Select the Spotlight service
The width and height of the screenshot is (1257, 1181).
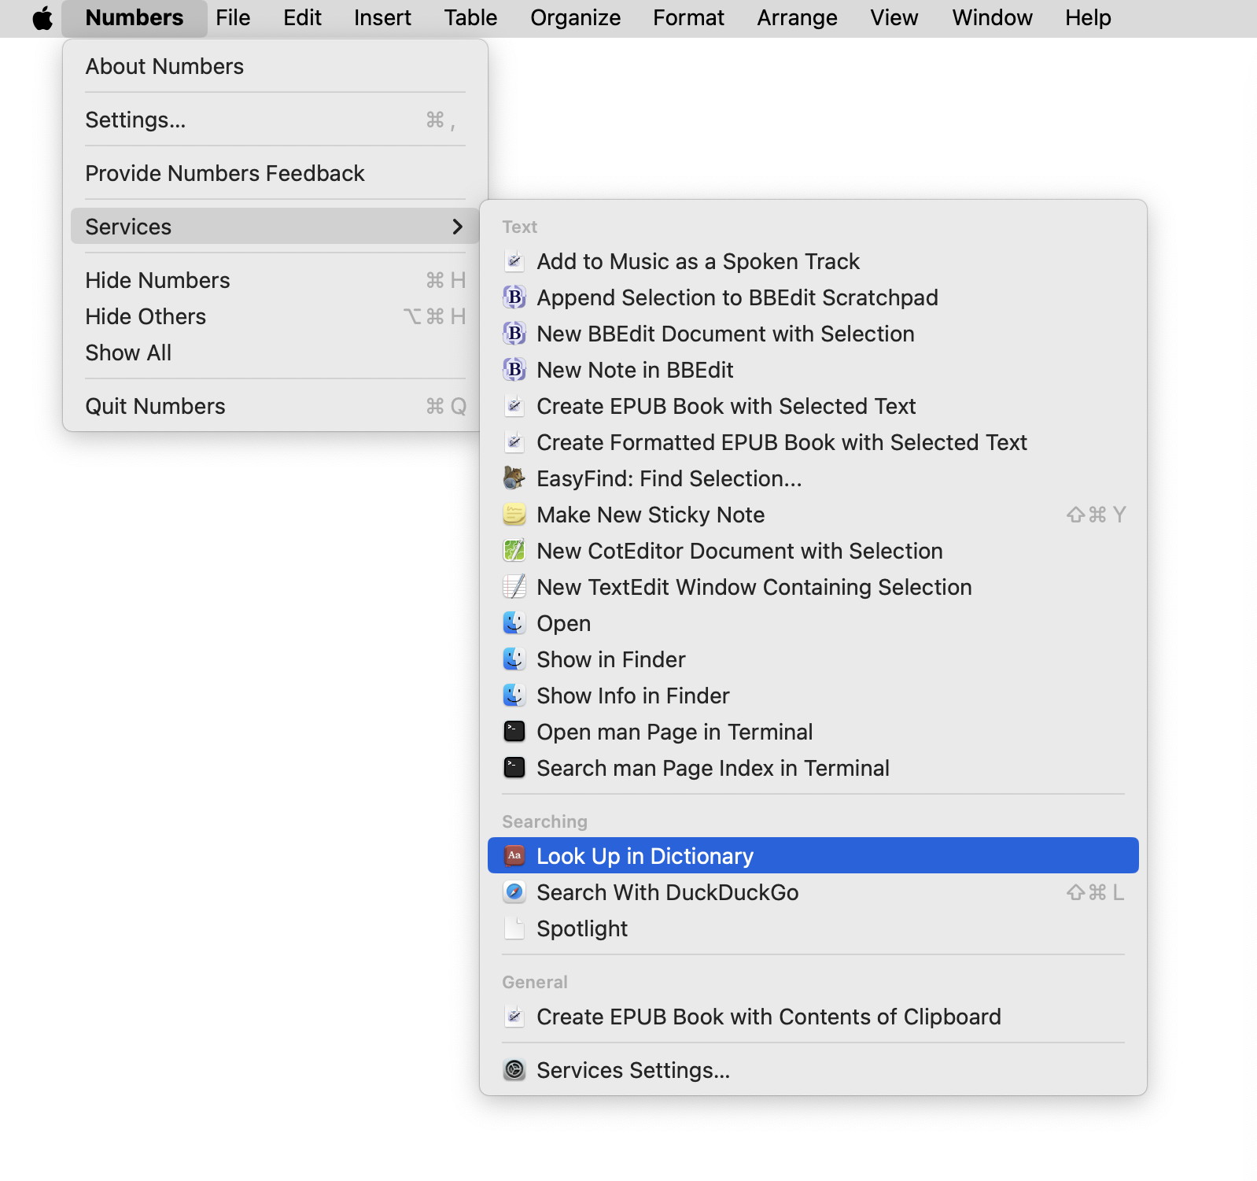pos(813,928)
